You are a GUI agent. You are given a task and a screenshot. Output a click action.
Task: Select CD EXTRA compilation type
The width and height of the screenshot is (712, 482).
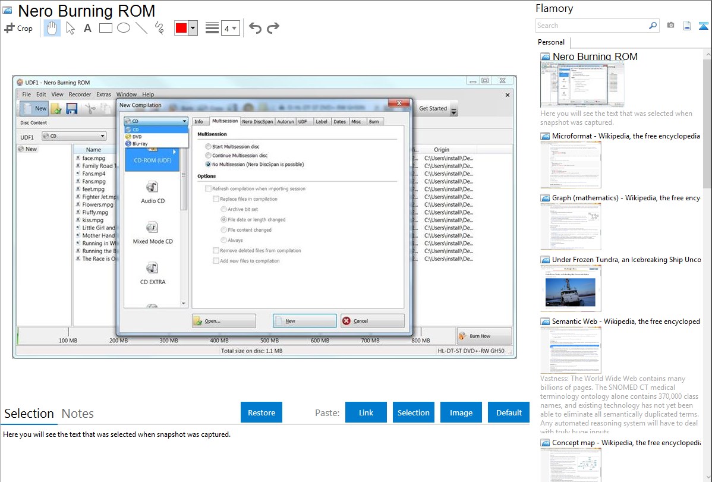tap(153, 273)
